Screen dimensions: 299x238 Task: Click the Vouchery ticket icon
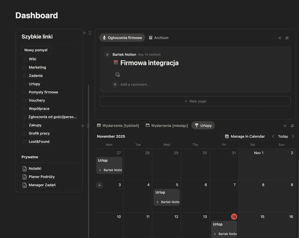click(x=25, y=100)
